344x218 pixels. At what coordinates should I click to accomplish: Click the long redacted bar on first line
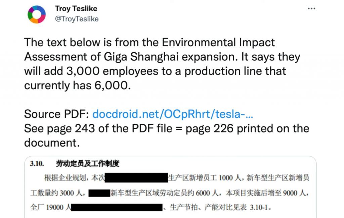(136, 178)
